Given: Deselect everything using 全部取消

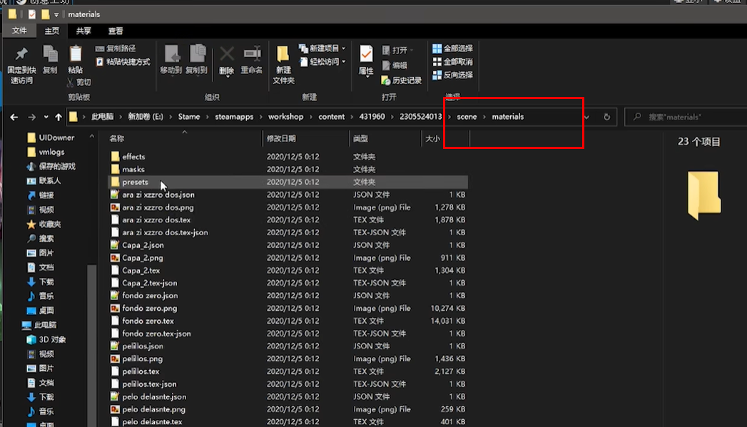Looking at the screenshot, I should [x=452, y=62].
